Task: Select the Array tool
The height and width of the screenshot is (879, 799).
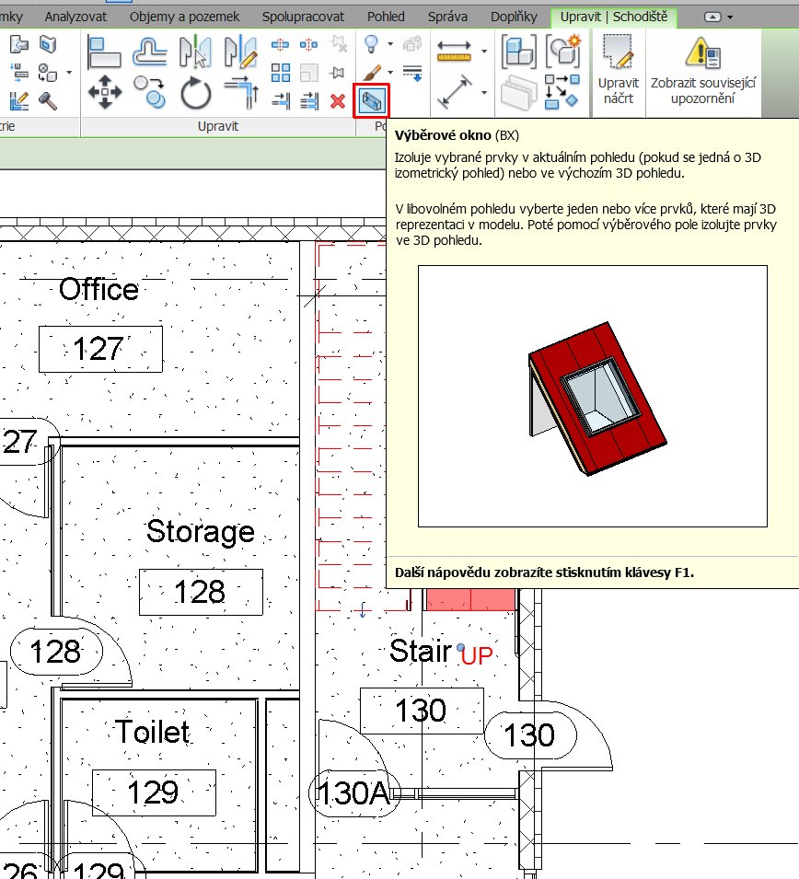Action: 280,73
